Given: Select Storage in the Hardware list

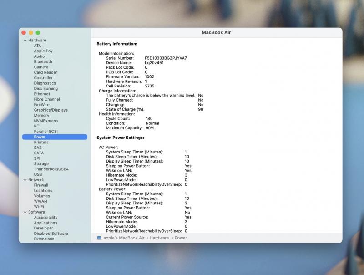Looking at the screenshot, I should coord(41,164).
